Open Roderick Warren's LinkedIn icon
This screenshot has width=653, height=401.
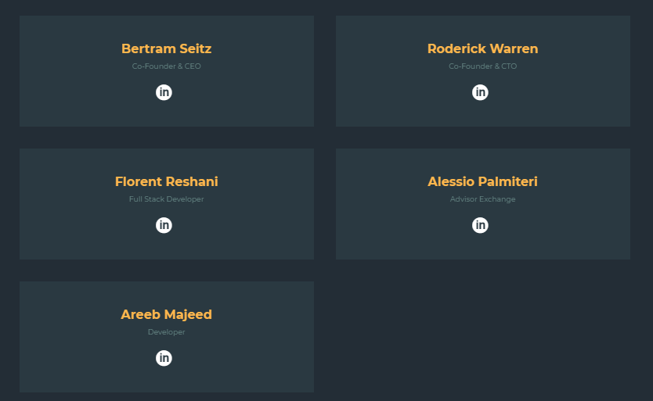point(480,92)
